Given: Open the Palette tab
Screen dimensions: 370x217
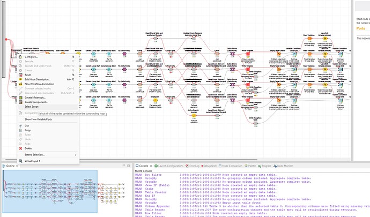Looking at the screenshot, I should tap(250, 166).
